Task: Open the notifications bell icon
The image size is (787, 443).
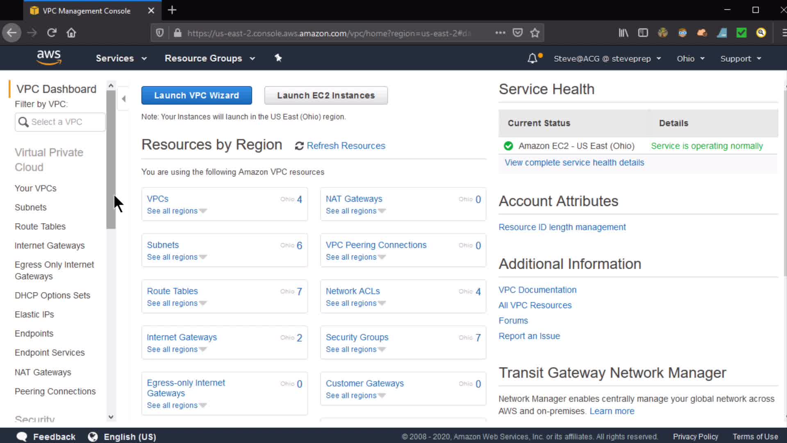Action: (532, 58)
